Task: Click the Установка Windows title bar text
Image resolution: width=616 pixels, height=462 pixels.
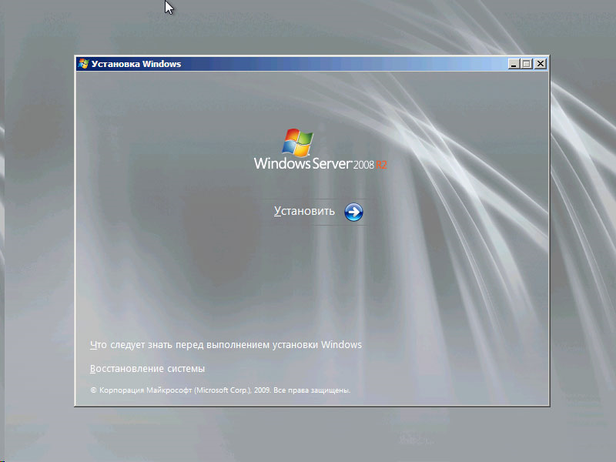Action: click(136, 64)
